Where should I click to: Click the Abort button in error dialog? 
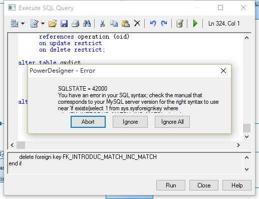pos(88,122)
